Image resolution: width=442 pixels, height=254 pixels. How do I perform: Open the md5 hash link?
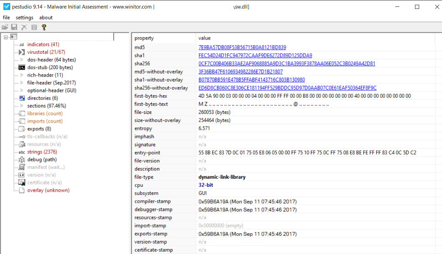click(242, 47)
